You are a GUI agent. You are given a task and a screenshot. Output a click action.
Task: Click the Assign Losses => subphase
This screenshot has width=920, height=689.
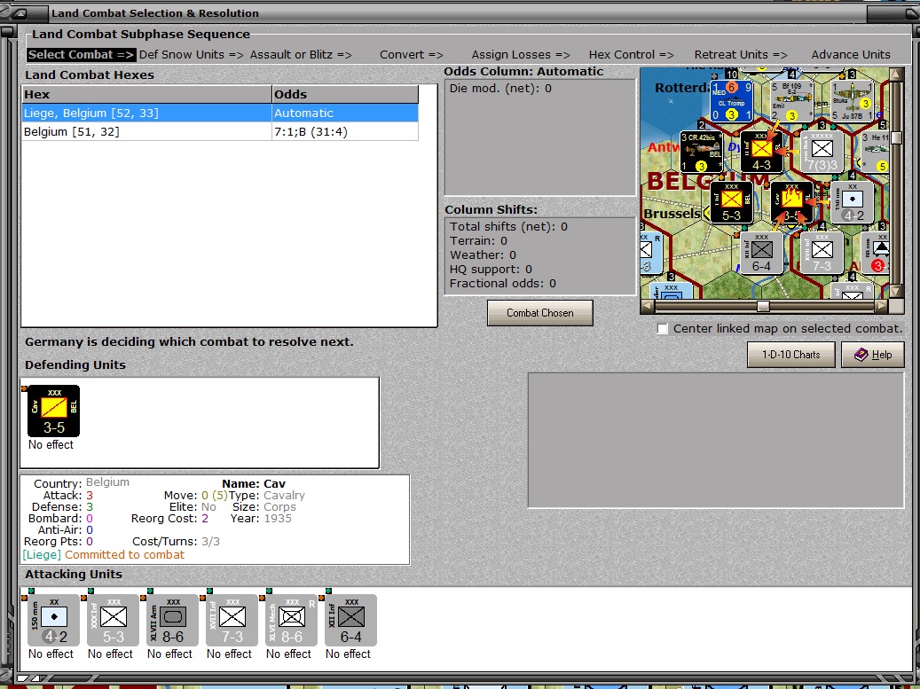click(x=521, y=54)
